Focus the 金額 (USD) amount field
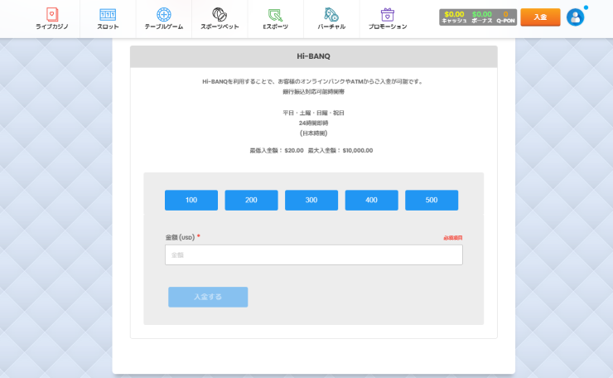 point(313,254)
